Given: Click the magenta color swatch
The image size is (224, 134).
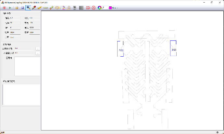Looking at the screenshot, I should click(110, 7).
